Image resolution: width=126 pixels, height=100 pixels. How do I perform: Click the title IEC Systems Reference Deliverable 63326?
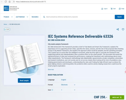(x=80, y=36)
